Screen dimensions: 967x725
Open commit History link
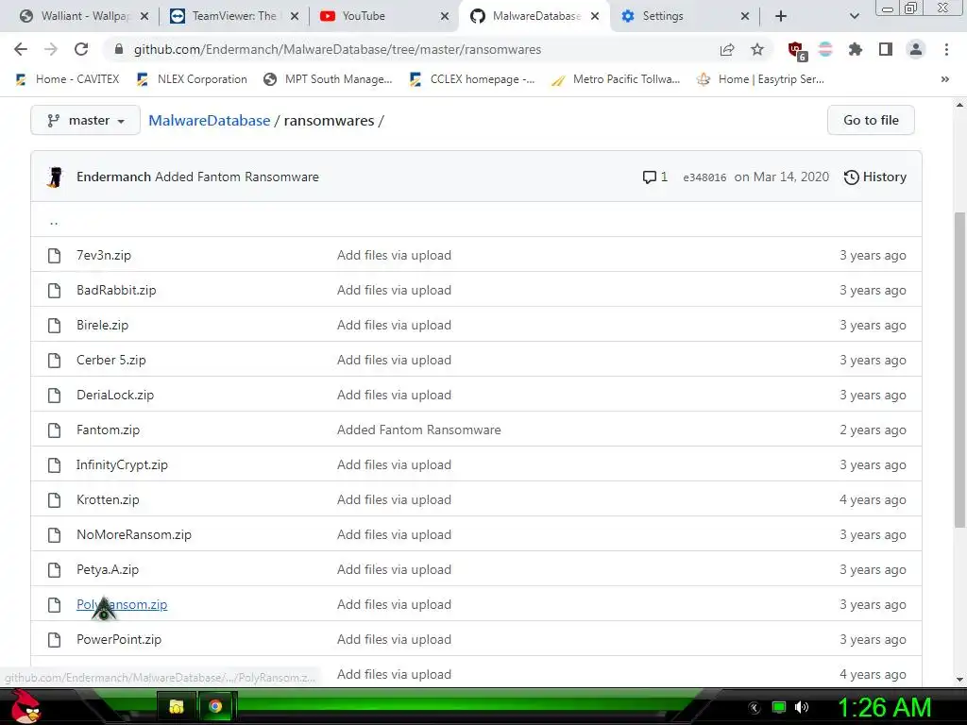click(874, 177)
